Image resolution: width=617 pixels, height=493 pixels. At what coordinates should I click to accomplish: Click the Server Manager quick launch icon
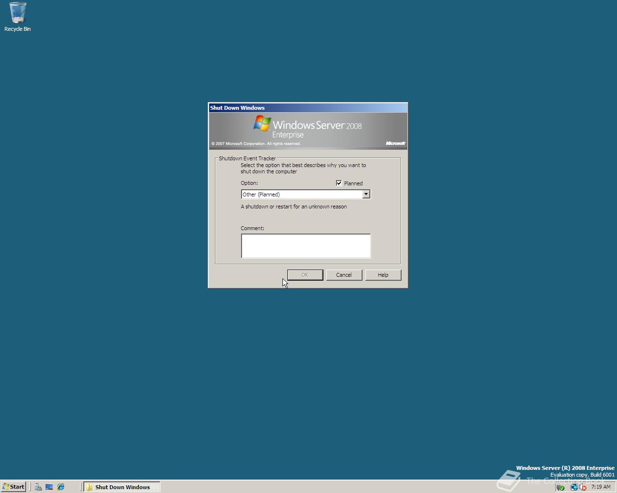(38, 487)
